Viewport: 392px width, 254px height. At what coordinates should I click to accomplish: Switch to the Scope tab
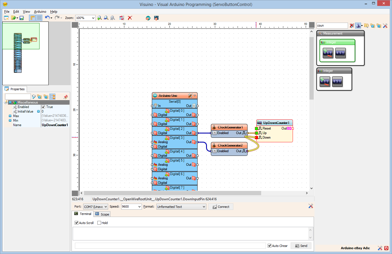[x=102, y=214]
